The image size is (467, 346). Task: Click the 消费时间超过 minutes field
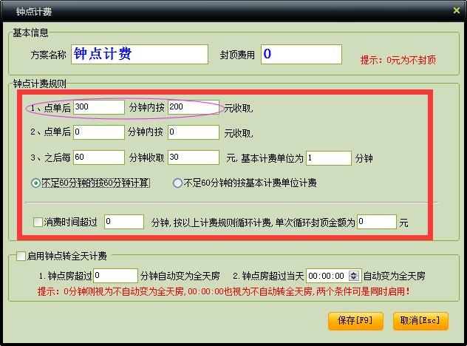point(124,222)
